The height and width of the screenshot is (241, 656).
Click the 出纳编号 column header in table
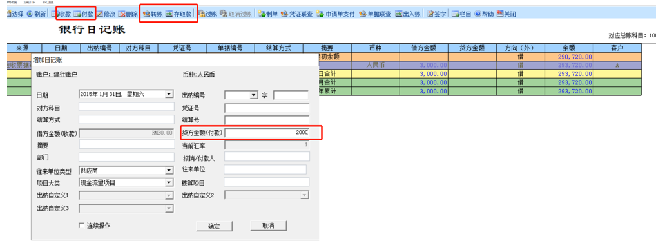pos(100,48)
